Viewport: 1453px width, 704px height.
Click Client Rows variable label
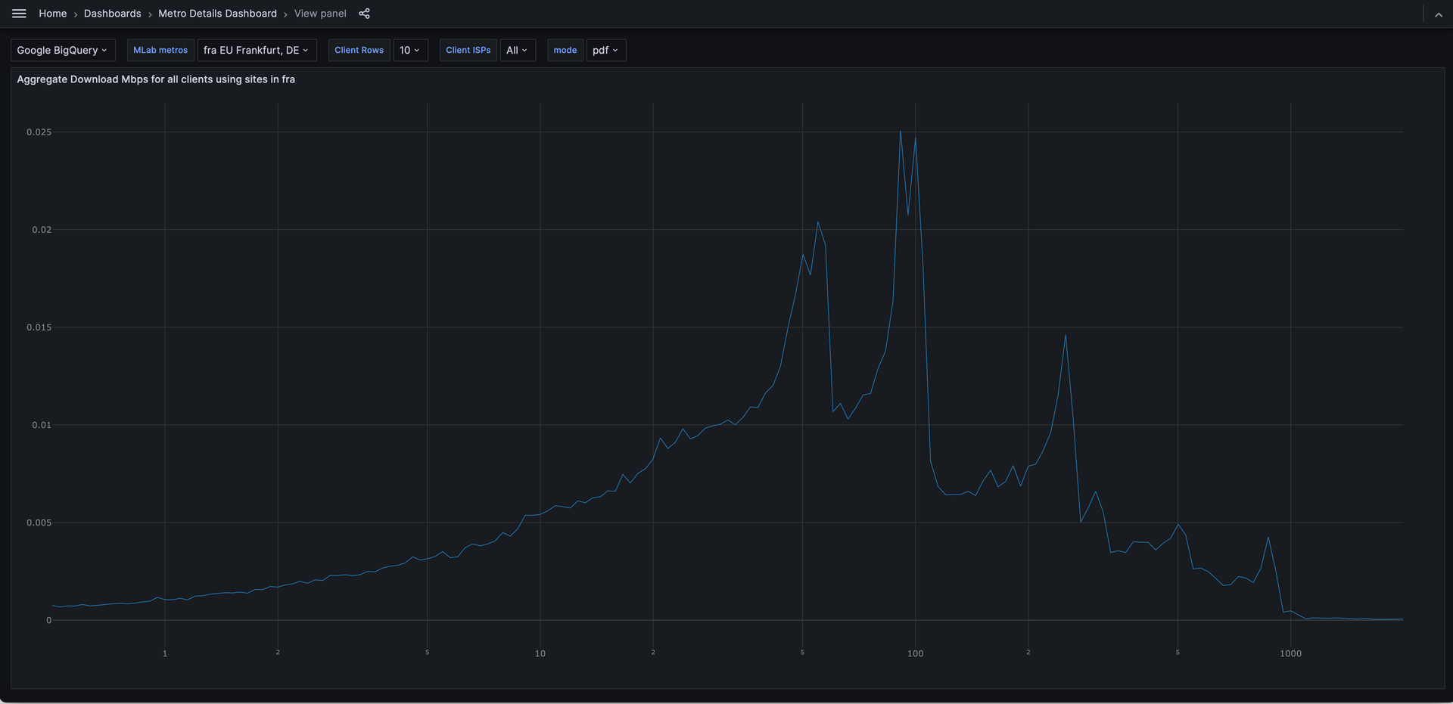(x=359, y=50)
